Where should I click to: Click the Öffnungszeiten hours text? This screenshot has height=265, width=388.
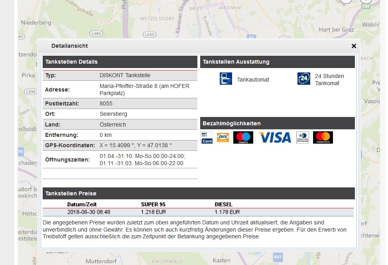(x=142, y=160)
